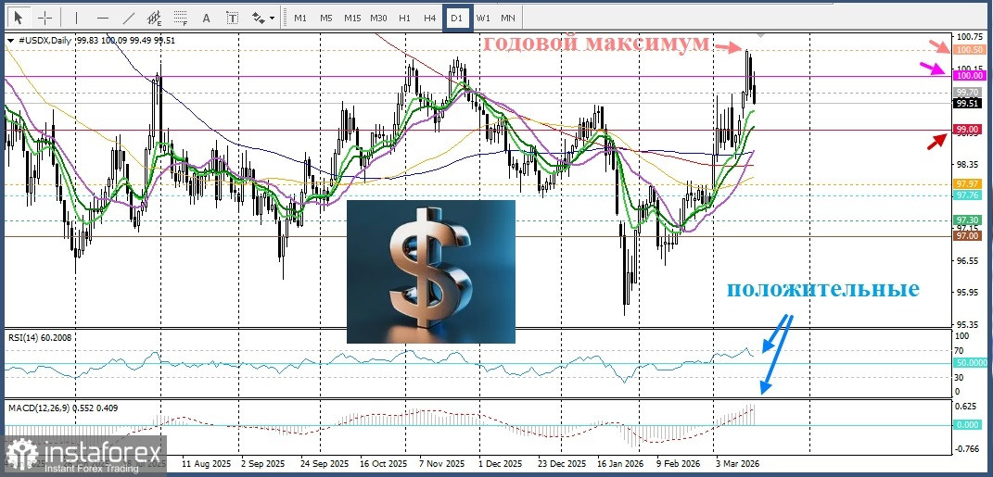This screenshot has height=477, width=993.
Task: Click the black 99.51 current price label
Action: pos(968,103)
